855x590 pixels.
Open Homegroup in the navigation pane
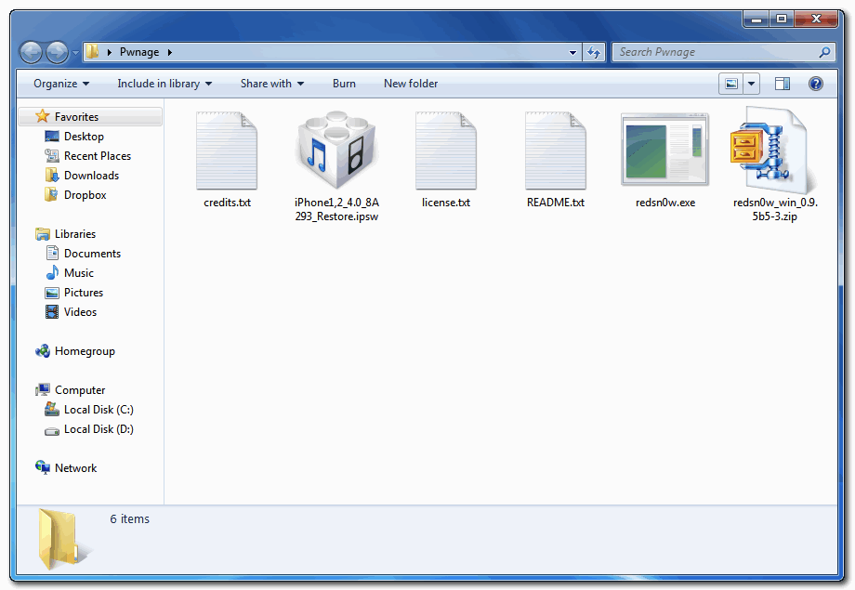click(75, 351)
